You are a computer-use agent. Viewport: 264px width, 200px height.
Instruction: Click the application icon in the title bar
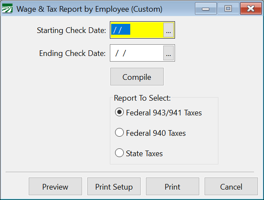pyautogui.click(x=7, y=9)
